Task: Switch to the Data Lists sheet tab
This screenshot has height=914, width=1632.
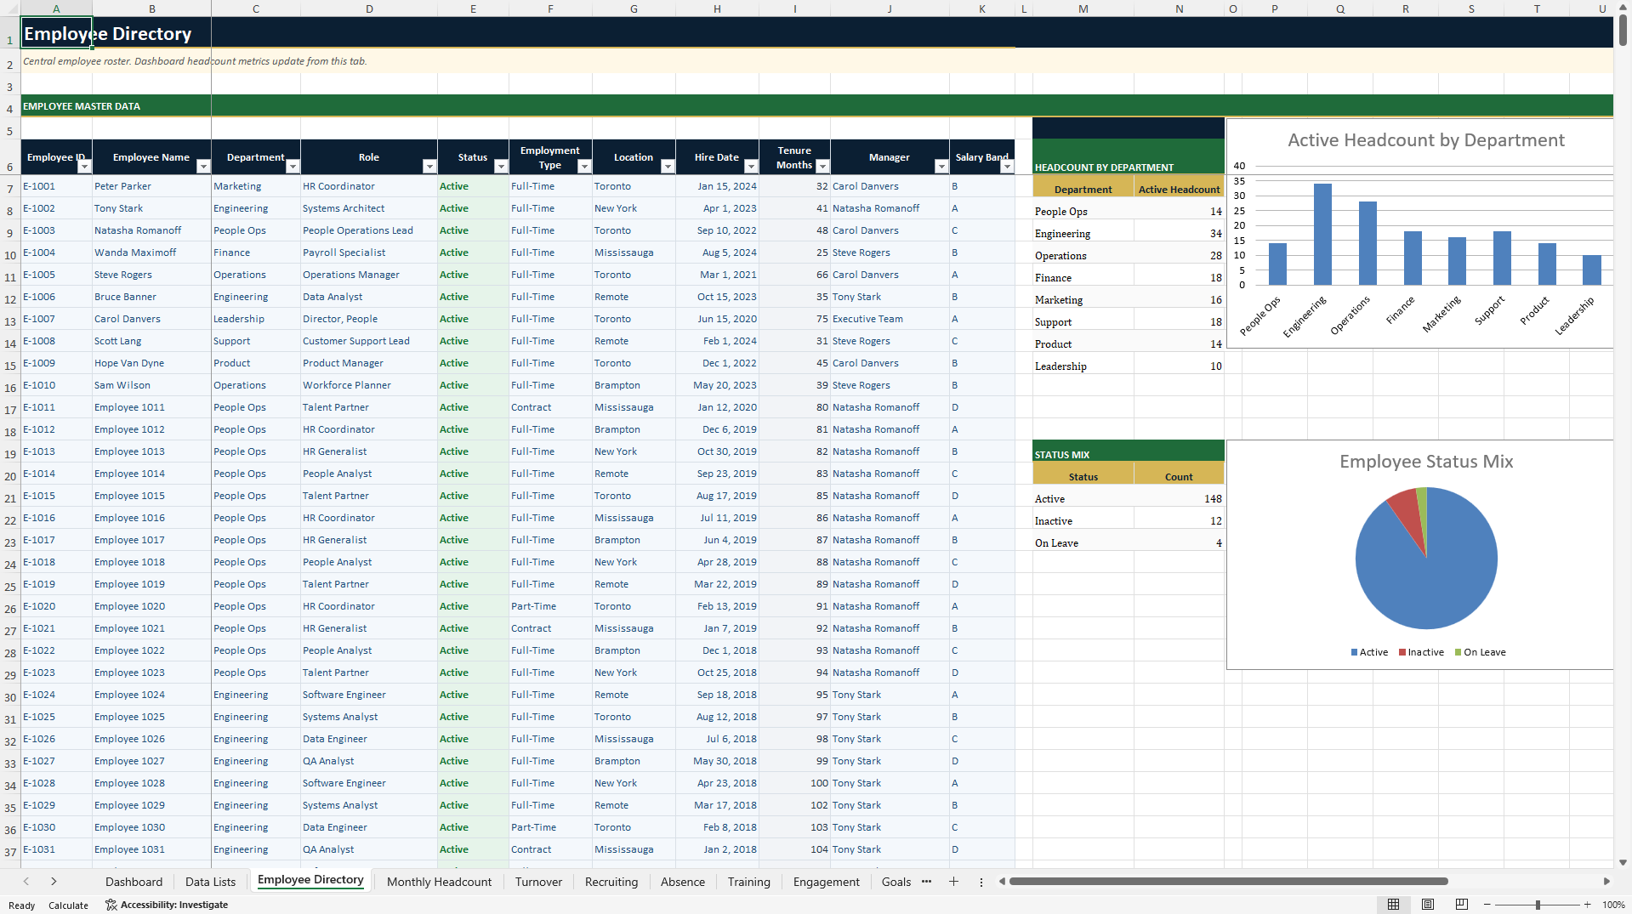Action: [x=210, y=882]
